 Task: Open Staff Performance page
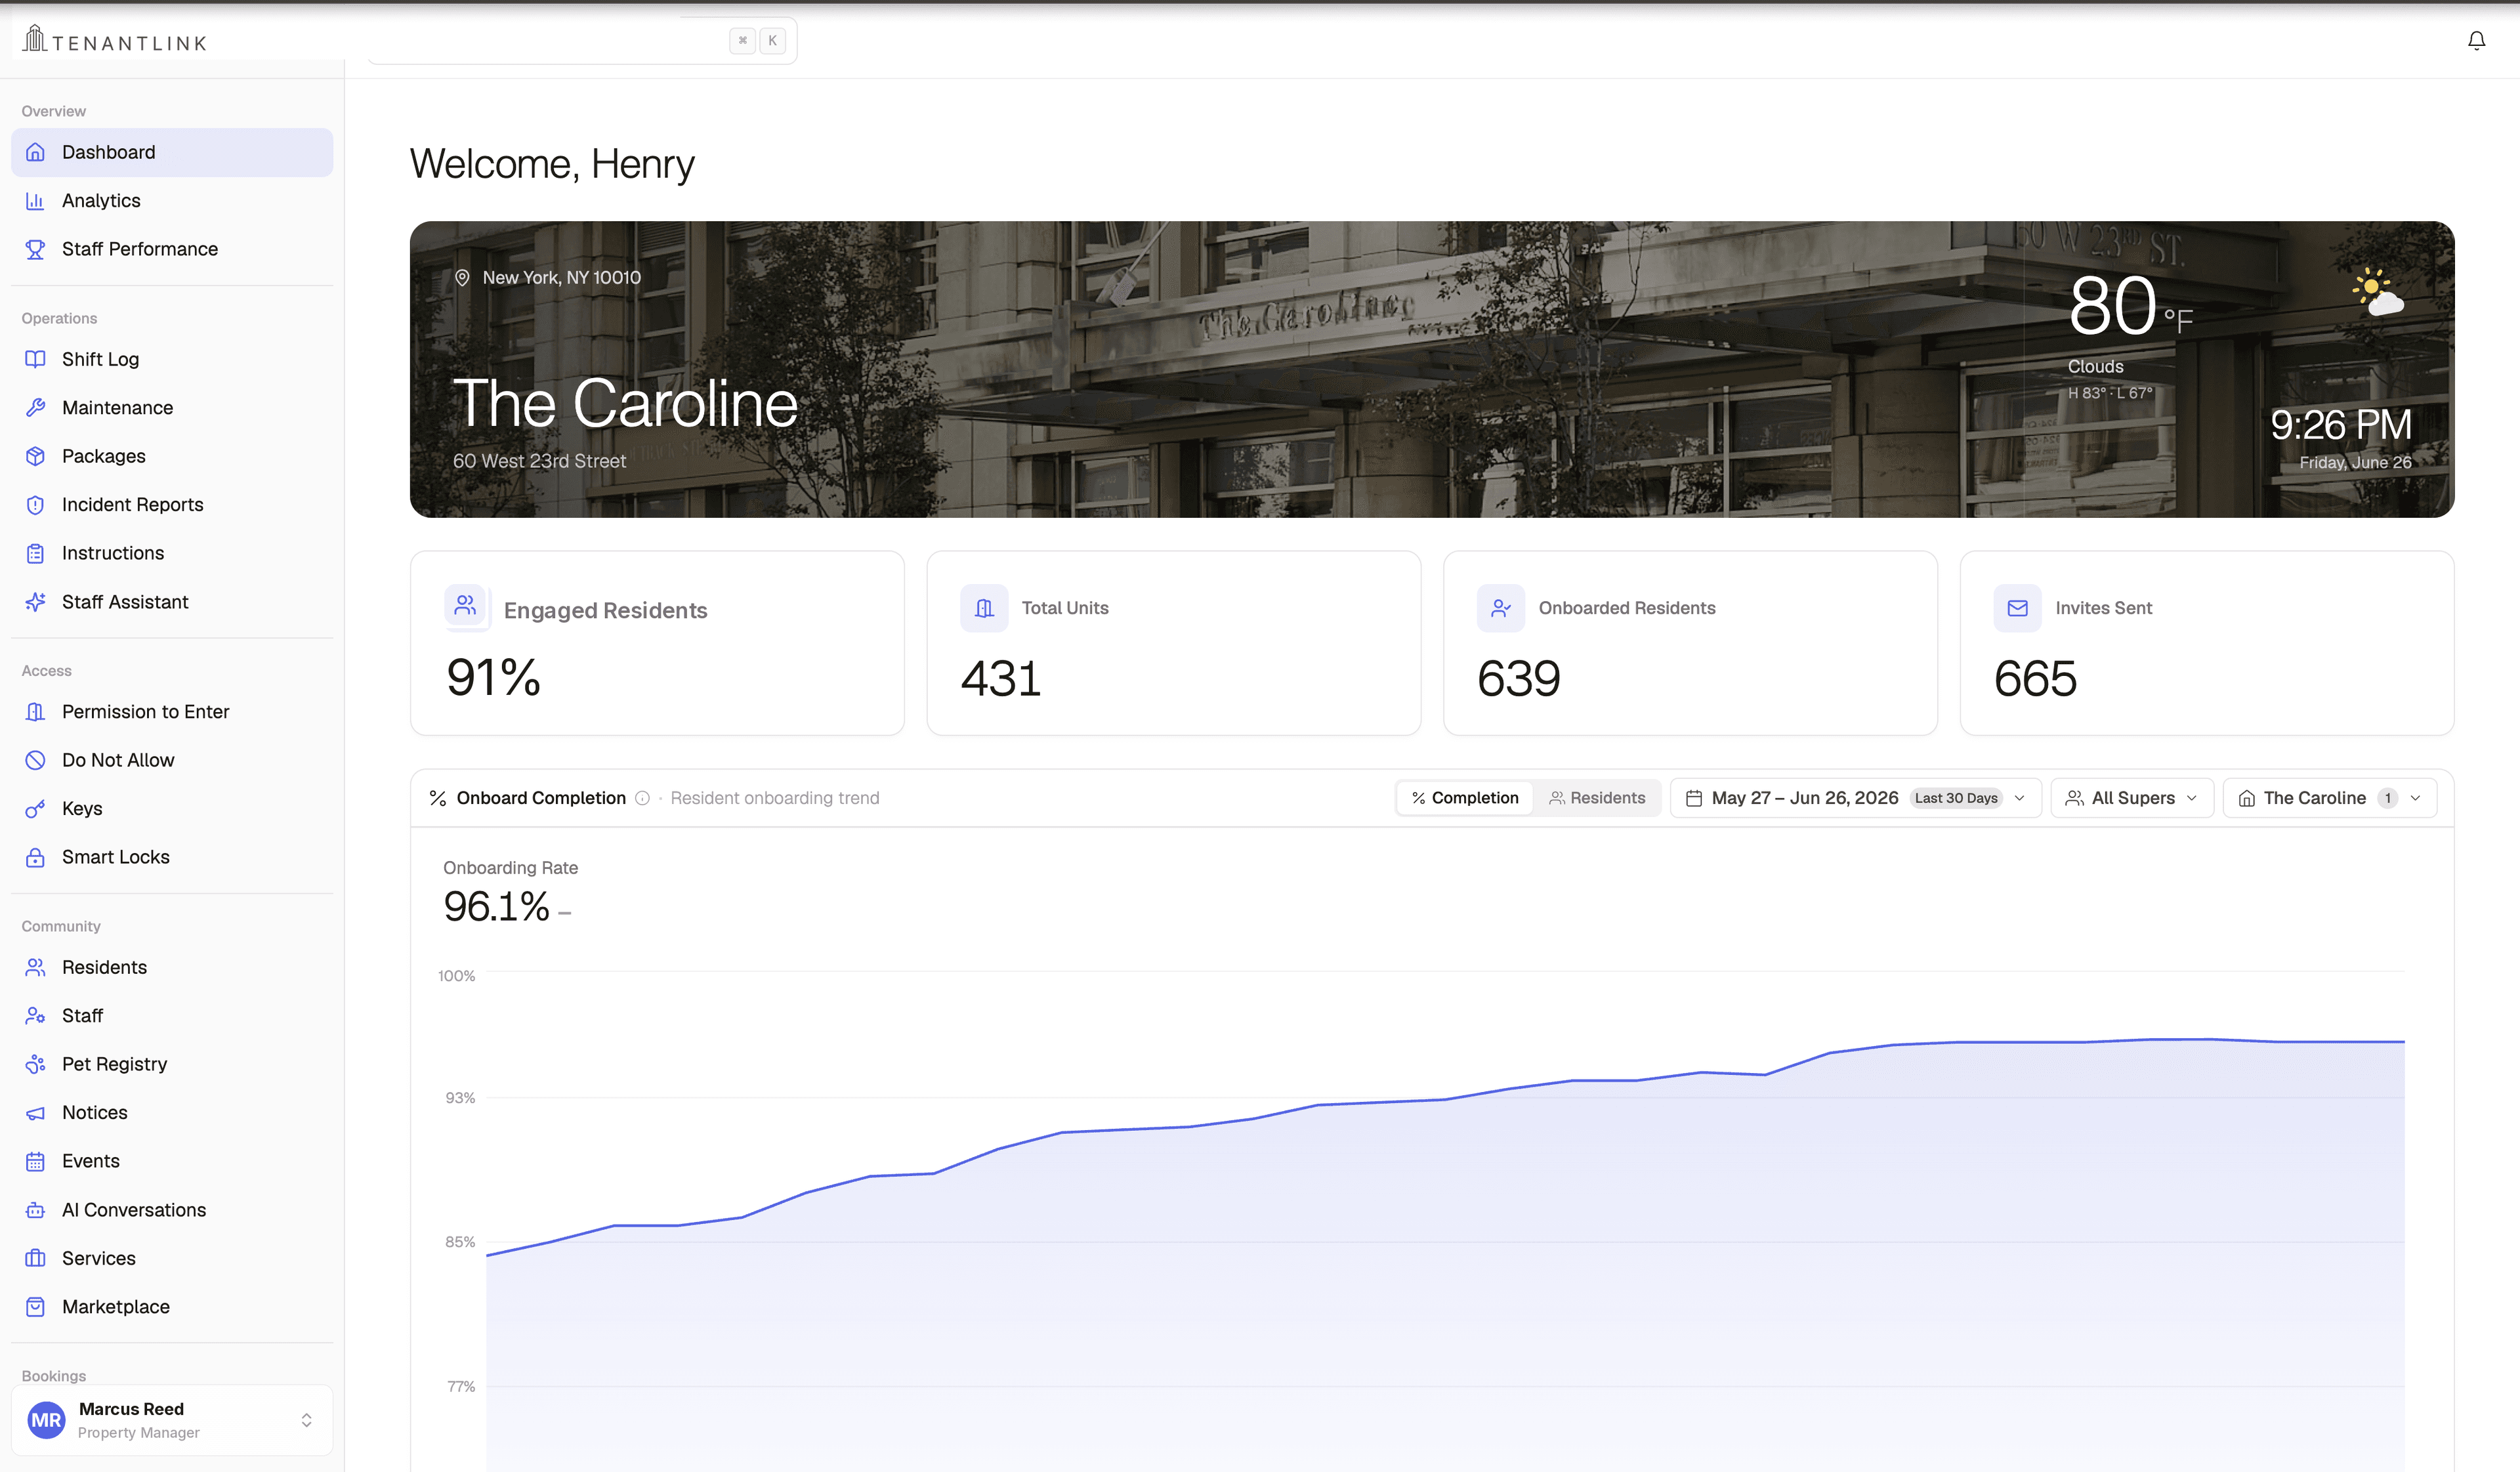172,249
